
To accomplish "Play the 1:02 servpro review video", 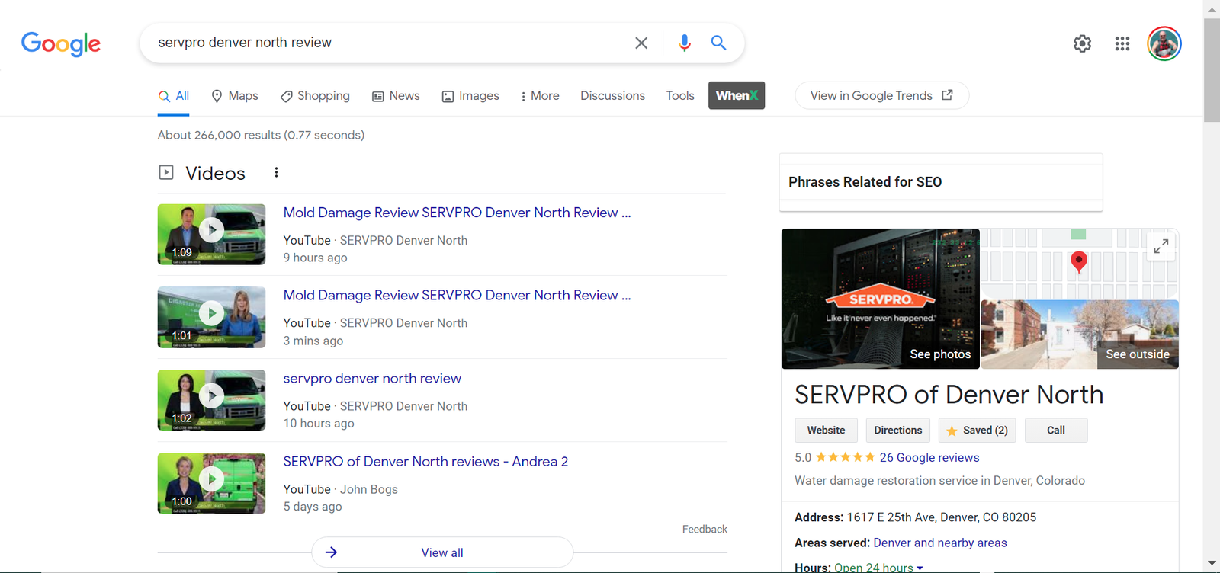I will pos(211,400).
